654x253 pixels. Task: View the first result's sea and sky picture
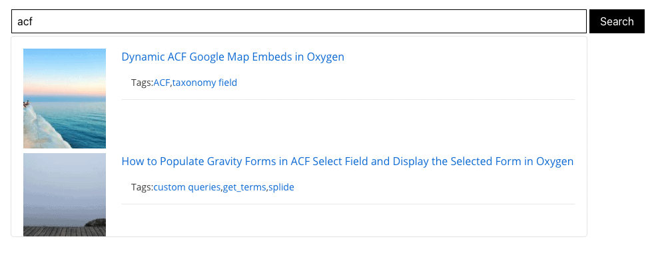65,99
